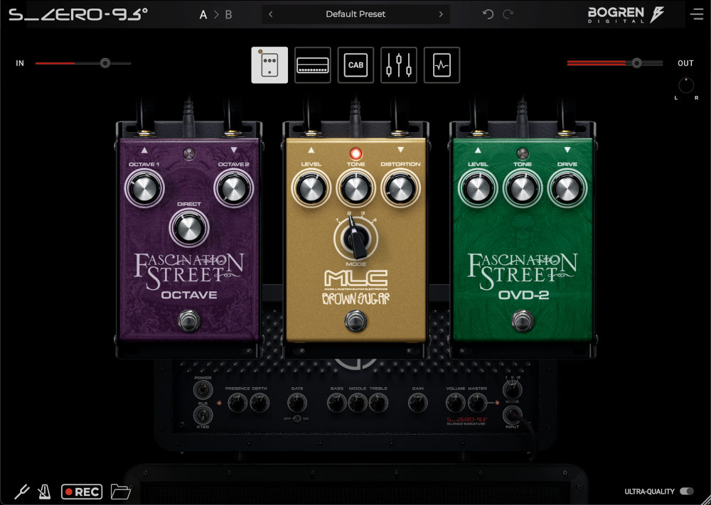Toggle the OVD-2 pedal footswitch
This screenshot has height=505, width=711.
pyautogui.click(x=522, y=321)
